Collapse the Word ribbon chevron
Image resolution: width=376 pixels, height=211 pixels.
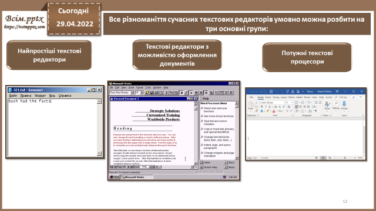[363, 115]
